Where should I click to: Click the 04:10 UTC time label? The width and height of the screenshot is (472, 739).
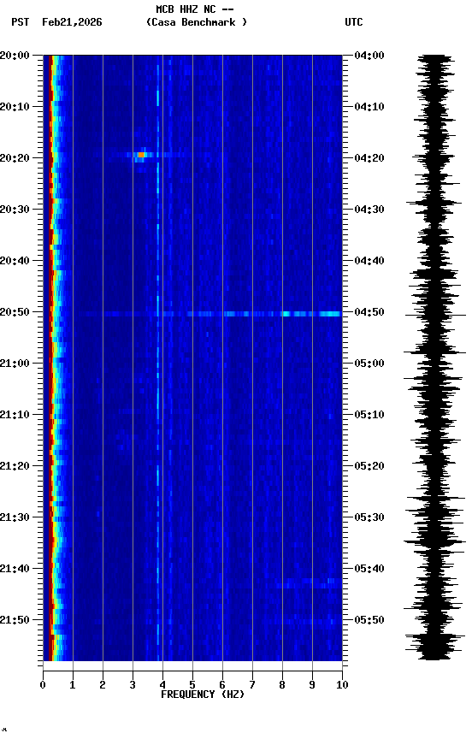369,107
